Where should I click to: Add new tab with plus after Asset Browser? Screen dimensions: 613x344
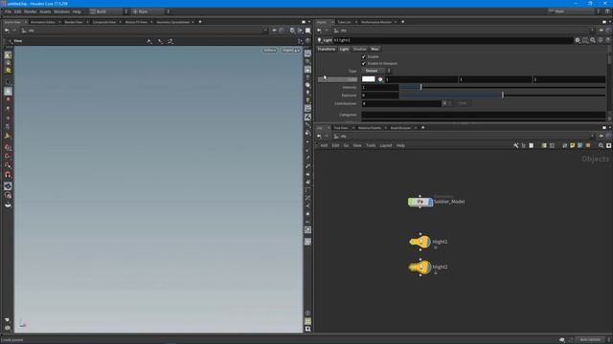point(423,127)
